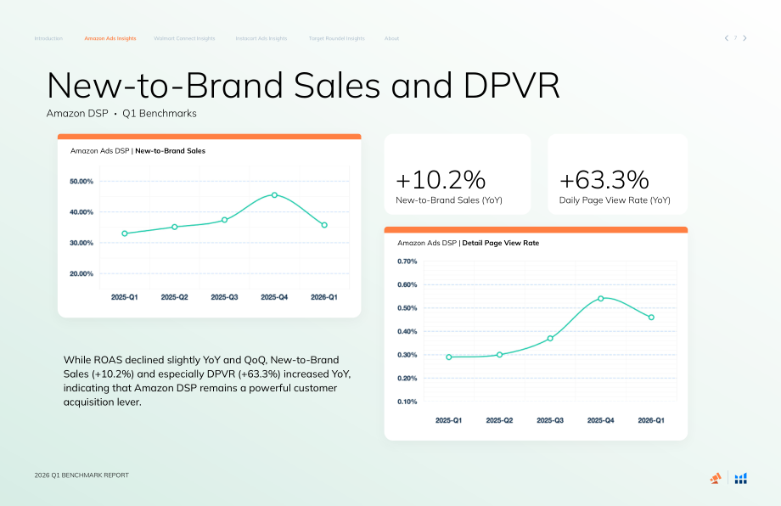Click 2026-Q1 label under Detail Page View Rate chart
The image size is (781, 506).
(651, 420)
